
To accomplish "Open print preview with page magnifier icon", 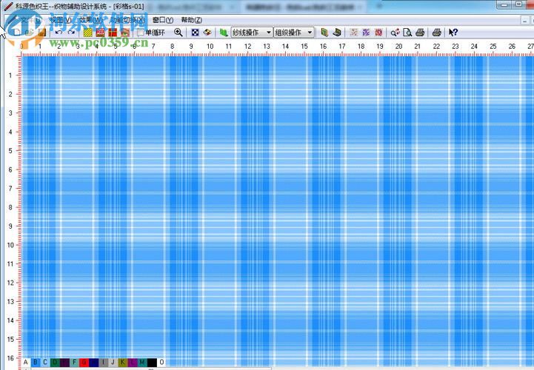I will (x=407, y=33).
